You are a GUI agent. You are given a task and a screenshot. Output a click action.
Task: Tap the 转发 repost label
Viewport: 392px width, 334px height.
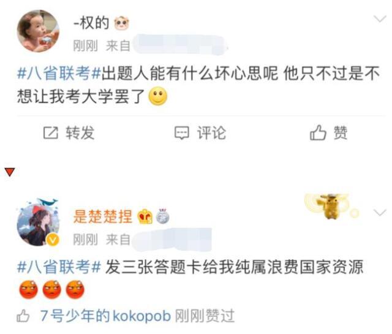pos(80,132)
